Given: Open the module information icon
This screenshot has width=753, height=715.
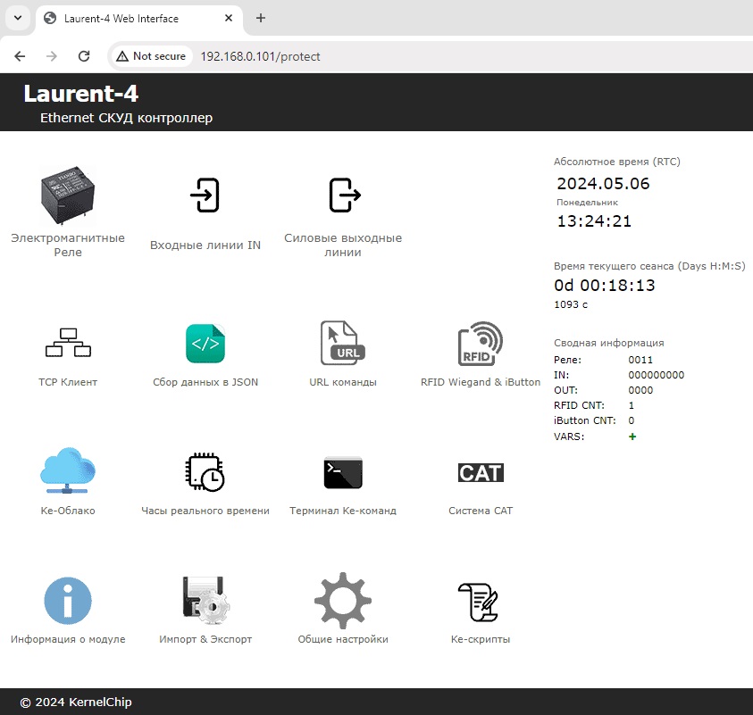Looking at the screenshot, I should [68, 601].
